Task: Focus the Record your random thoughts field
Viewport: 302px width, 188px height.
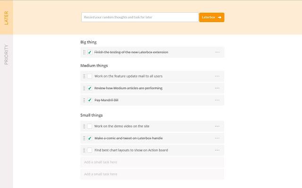Action: tap(140, 17)
